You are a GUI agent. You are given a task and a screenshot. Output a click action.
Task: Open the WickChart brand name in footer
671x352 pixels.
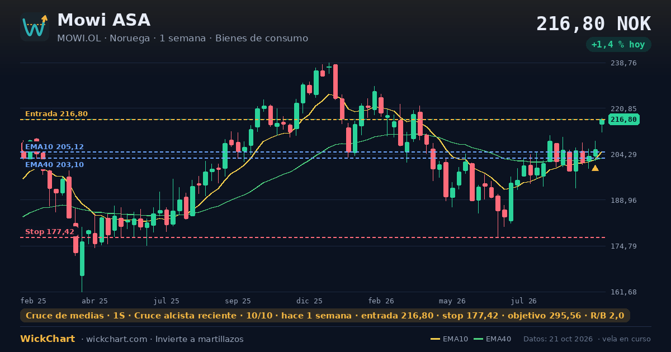tap(48, 339)
